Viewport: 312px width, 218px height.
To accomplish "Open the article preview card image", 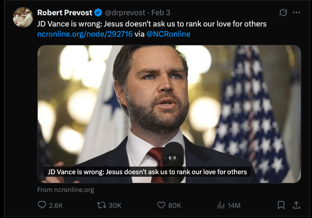I will pyautogui.click(x=169, y=114).
